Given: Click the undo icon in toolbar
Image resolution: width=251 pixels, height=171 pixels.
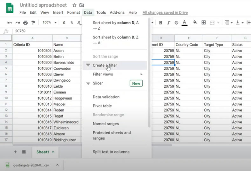Looking at the screenshot, I should [x=10, y=23].
